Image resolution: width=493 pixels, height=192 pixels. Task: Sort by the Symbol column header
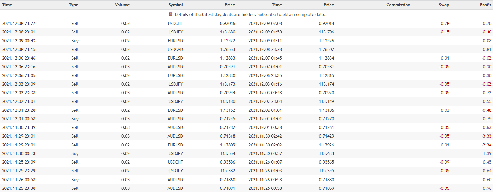point(176,5)
